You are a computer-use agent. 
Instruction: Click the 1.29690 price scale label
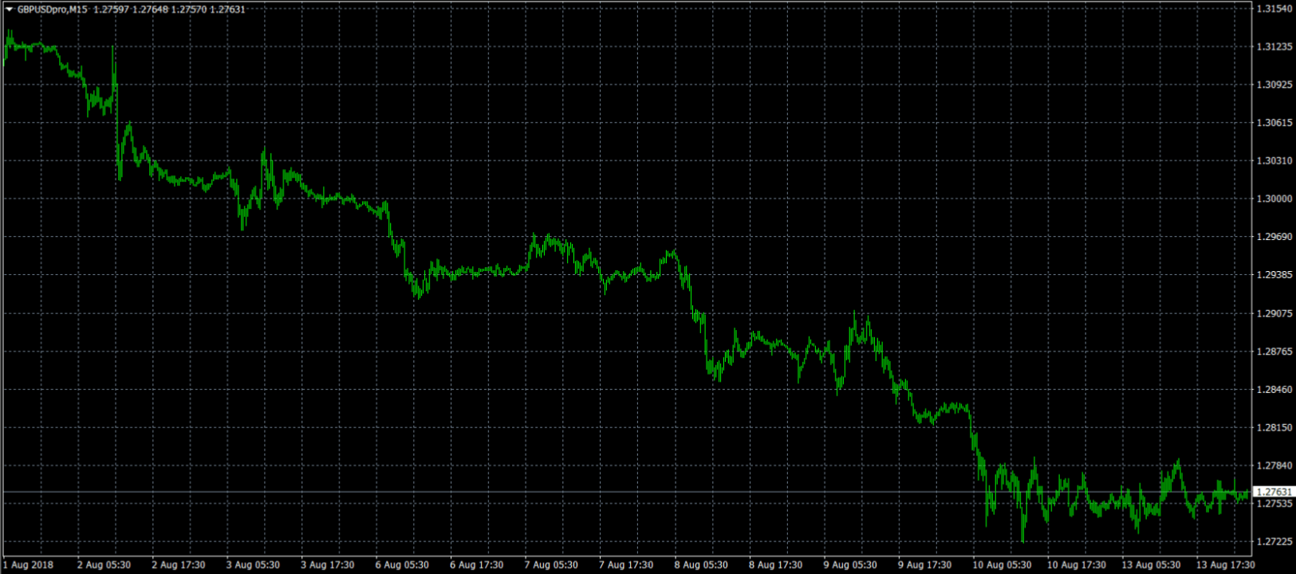tap(1274, 237)
